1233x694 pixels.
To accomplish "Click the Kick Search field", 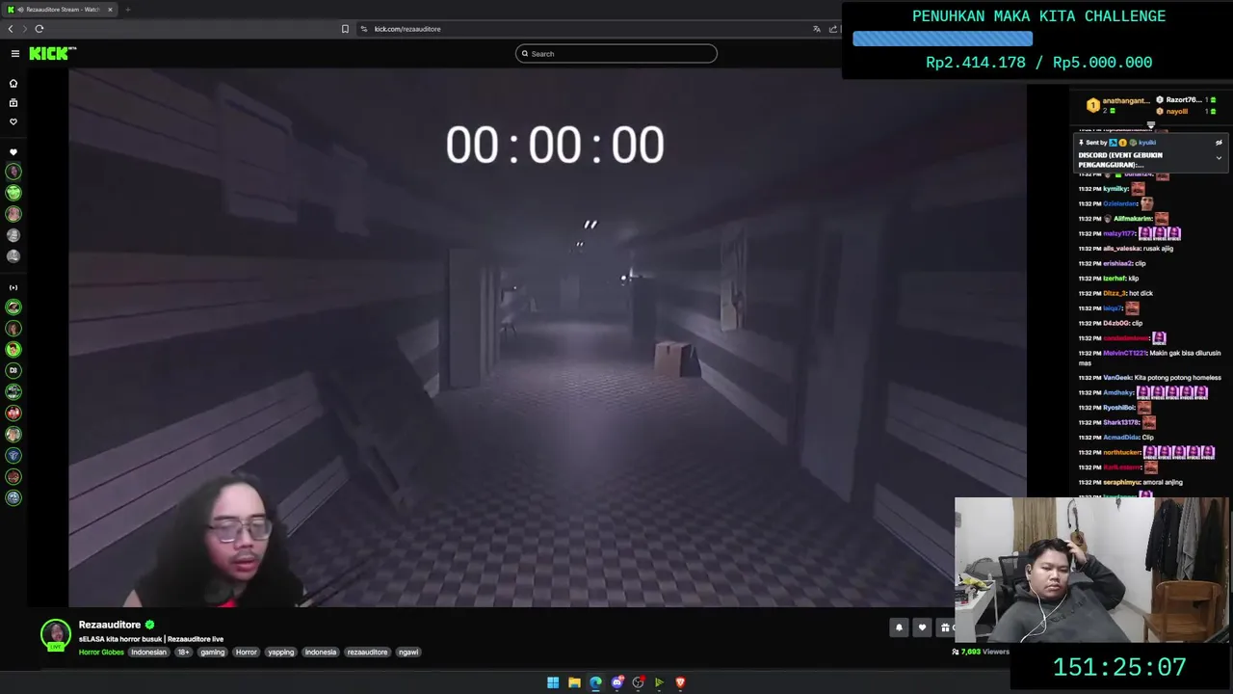I will point(616,54).
